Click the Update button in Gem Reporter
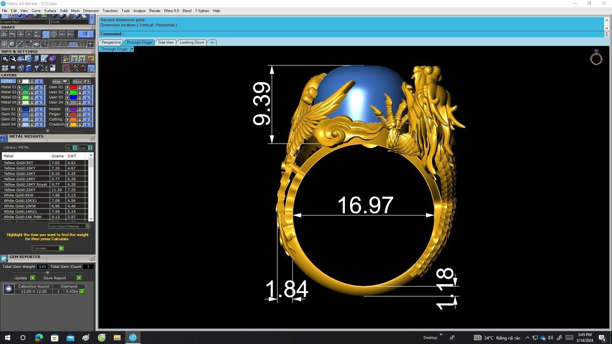 tap(24, 278)
